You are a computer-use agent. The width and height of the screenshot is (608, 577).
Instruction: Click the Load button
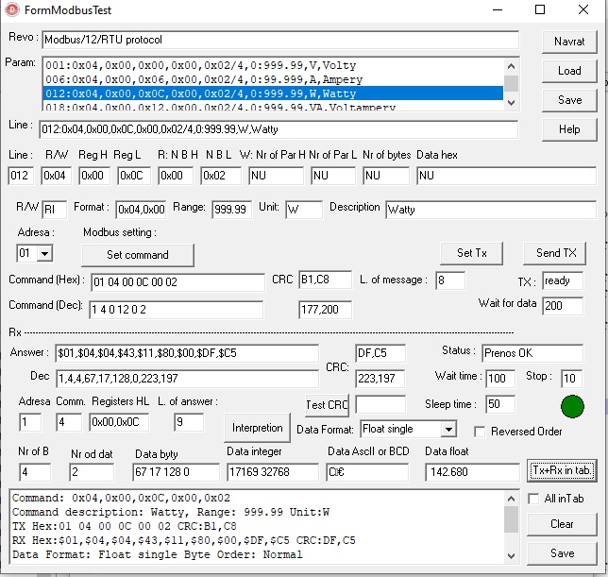click(x=569, y=71)
